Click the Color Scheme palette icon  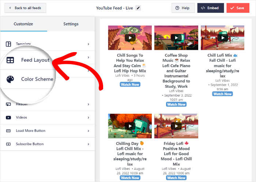pos(10,79)
